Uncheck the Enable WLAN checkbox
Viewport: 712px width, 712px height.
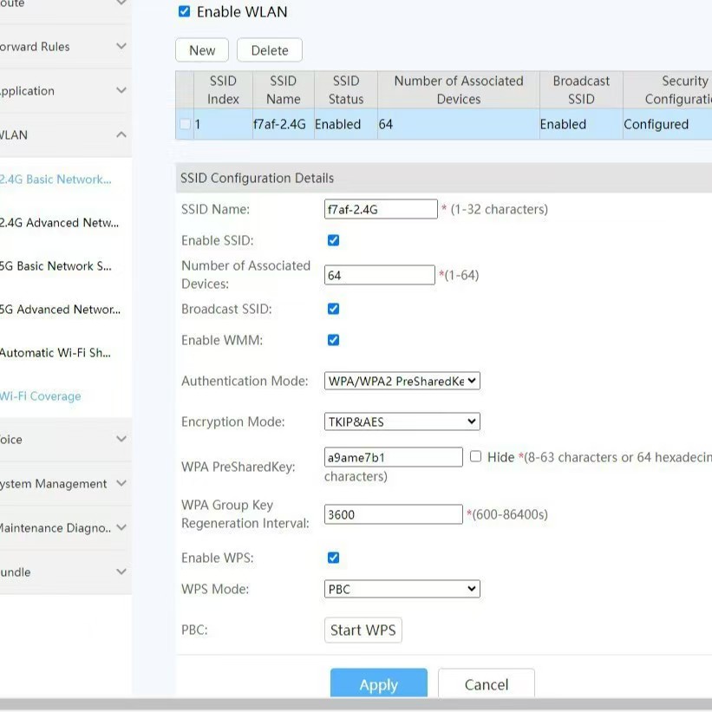tap(184, 12)
